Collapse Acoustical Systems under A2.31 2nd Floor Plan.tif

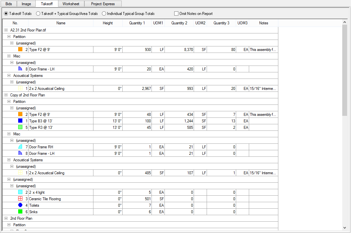pyautogui.click(x=9, y=75)
